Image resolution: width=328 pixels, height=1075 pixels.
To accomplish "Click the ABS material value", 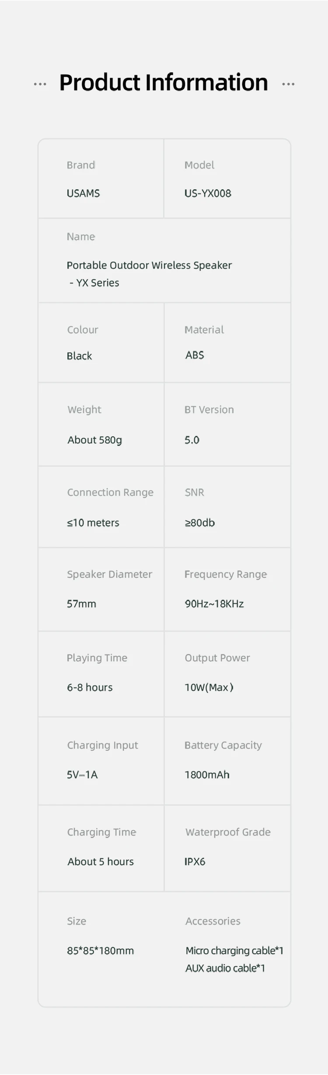I will pos(194,355).
